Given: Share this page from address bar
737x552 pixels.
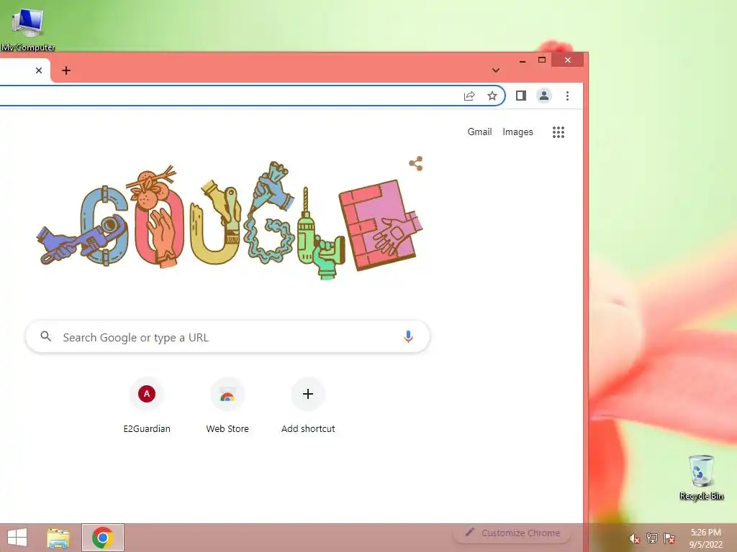Looking at the screenshot, I should 469,96.
